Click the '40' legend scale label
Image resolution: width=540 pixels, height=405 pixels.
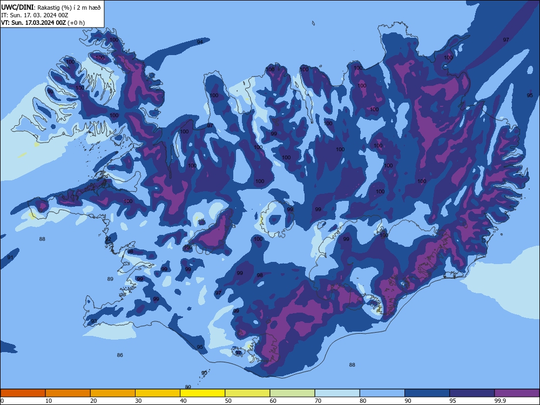pyautogui.click(x=183, y=401)
